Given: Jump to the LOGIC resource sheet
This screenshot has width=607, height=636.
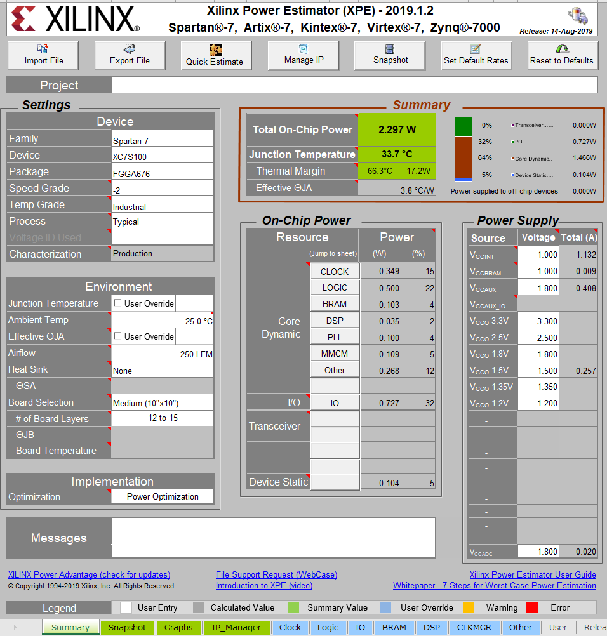Looking at the screenshot, I should tap(335, 288).
